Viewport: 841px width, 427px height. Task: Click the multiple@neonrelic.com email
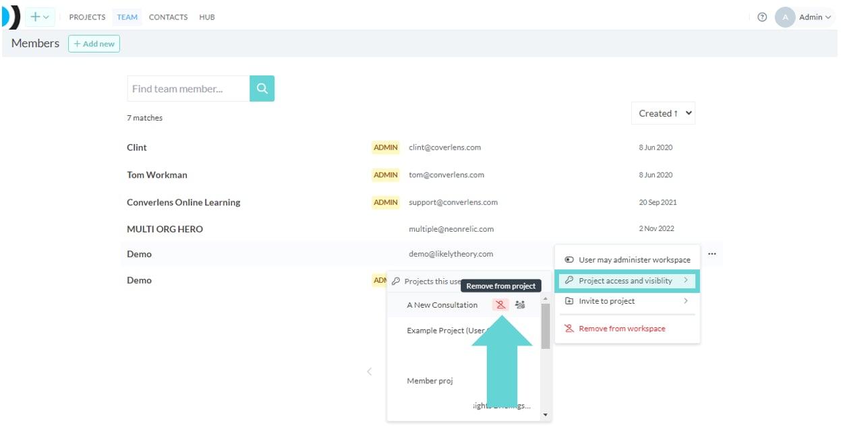click(451, 229)
